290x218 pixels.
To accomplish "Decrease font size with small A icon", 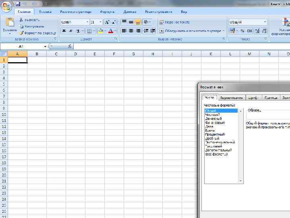I will (x=114, y=22).
